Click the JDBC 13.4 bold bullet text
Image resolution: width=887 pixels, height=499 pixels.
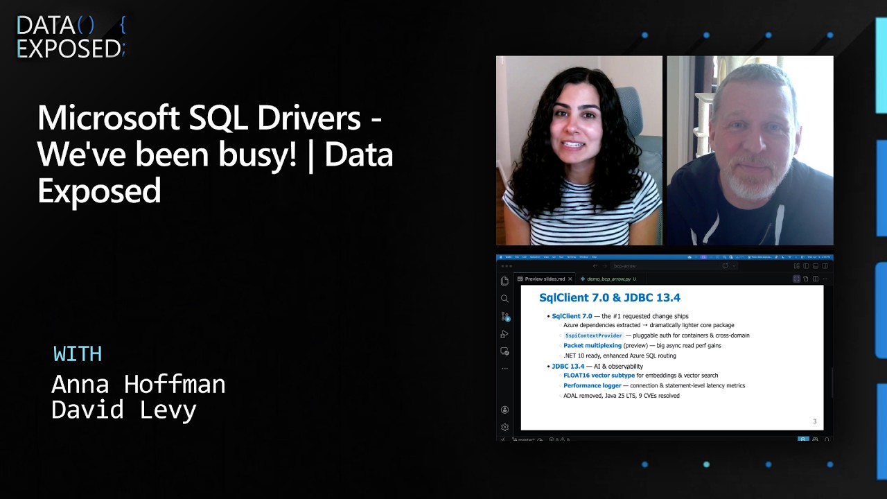click(568, 366)
